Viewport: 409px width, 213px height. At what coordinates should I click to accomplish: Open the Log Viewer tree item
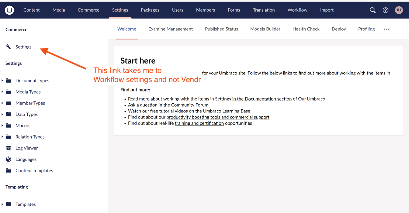26,148
